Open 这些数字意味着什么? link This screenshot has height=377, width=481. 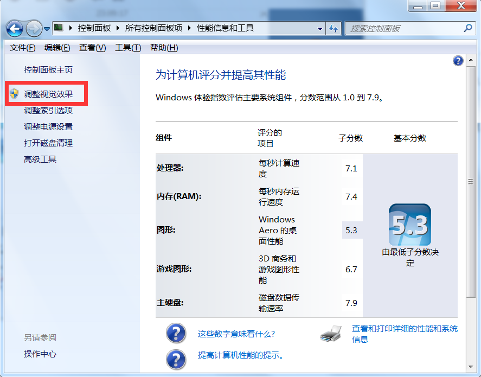click(236, 334)
